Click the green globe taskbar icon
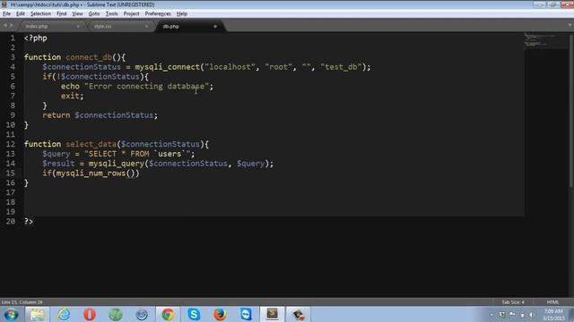Screen dimensions: 574x322 (x=116, y=314)
